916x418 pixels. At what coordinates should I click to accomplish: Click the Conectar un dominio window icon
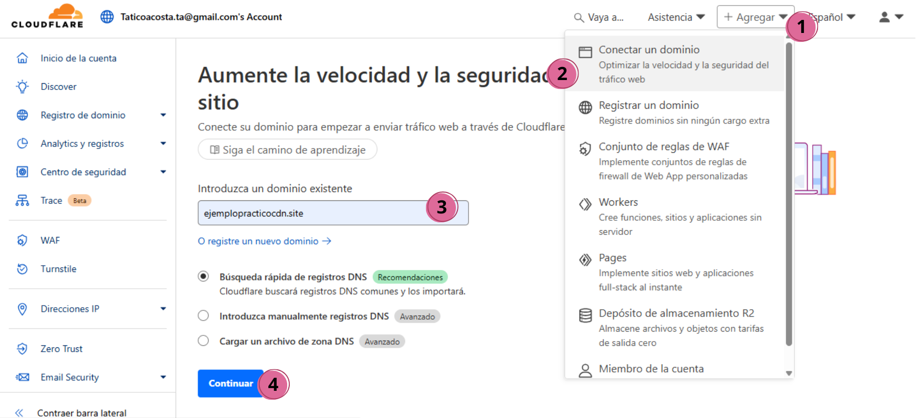click(x=585, y=52)
